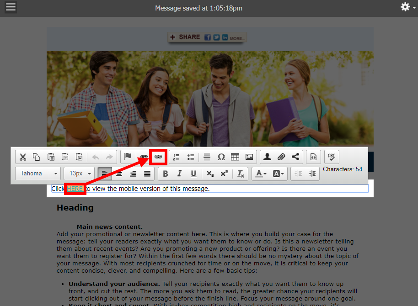Screen dimensions: 418x306
Task: Click the Insert Link chain icon
Action: point(158,157)
